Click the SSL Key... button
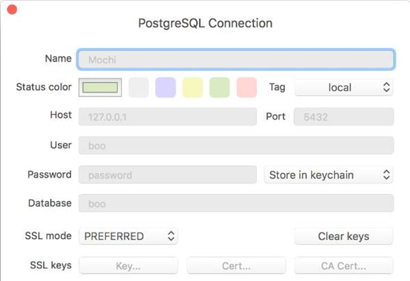This screenshot has height=281, width=410. pos(128,266)
